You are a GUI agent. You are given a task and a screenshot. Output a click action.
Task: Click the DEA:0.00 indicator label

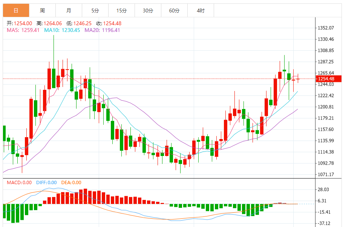(x=71, y=183)
